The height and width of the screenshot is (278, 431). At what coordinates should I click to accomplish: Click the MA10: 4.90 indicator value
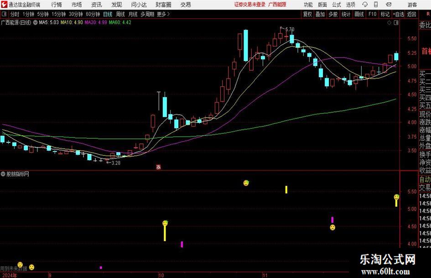coord(72,22)
